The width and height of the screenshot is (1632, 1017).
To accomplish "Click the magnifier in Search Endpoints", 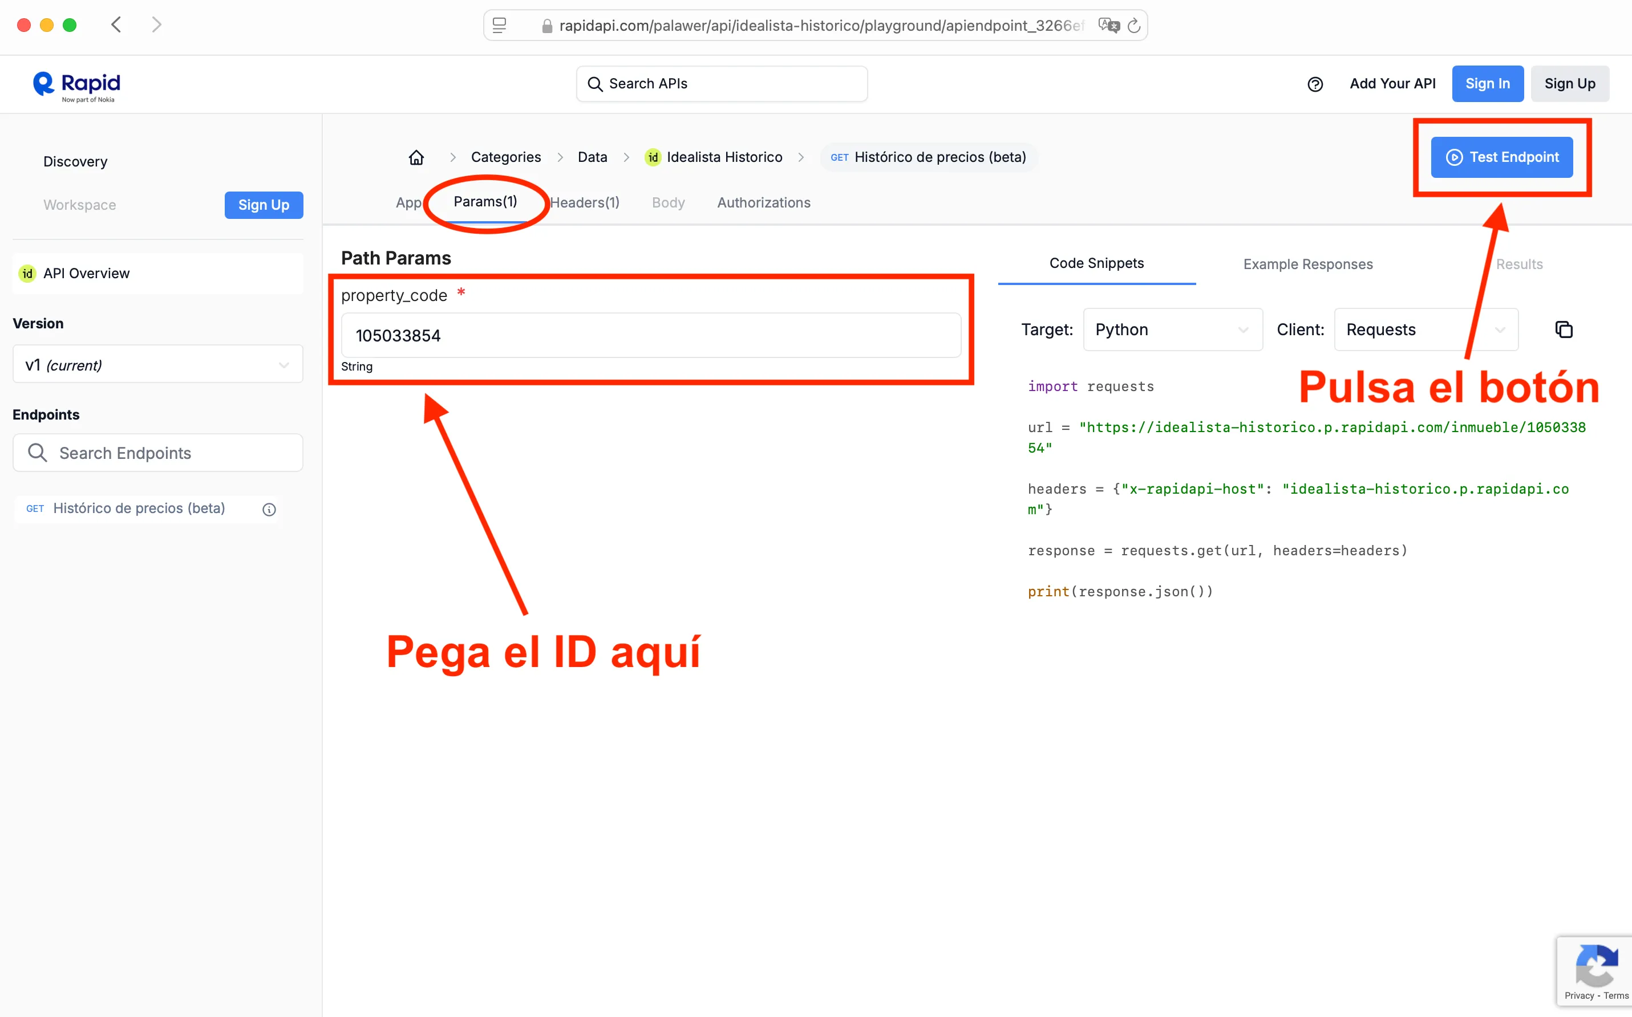I will coord(38,453).
